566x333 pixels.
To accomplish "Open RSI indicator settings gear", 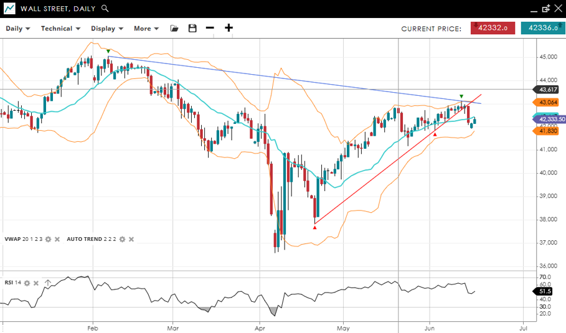I will click(x=27, y=283).
